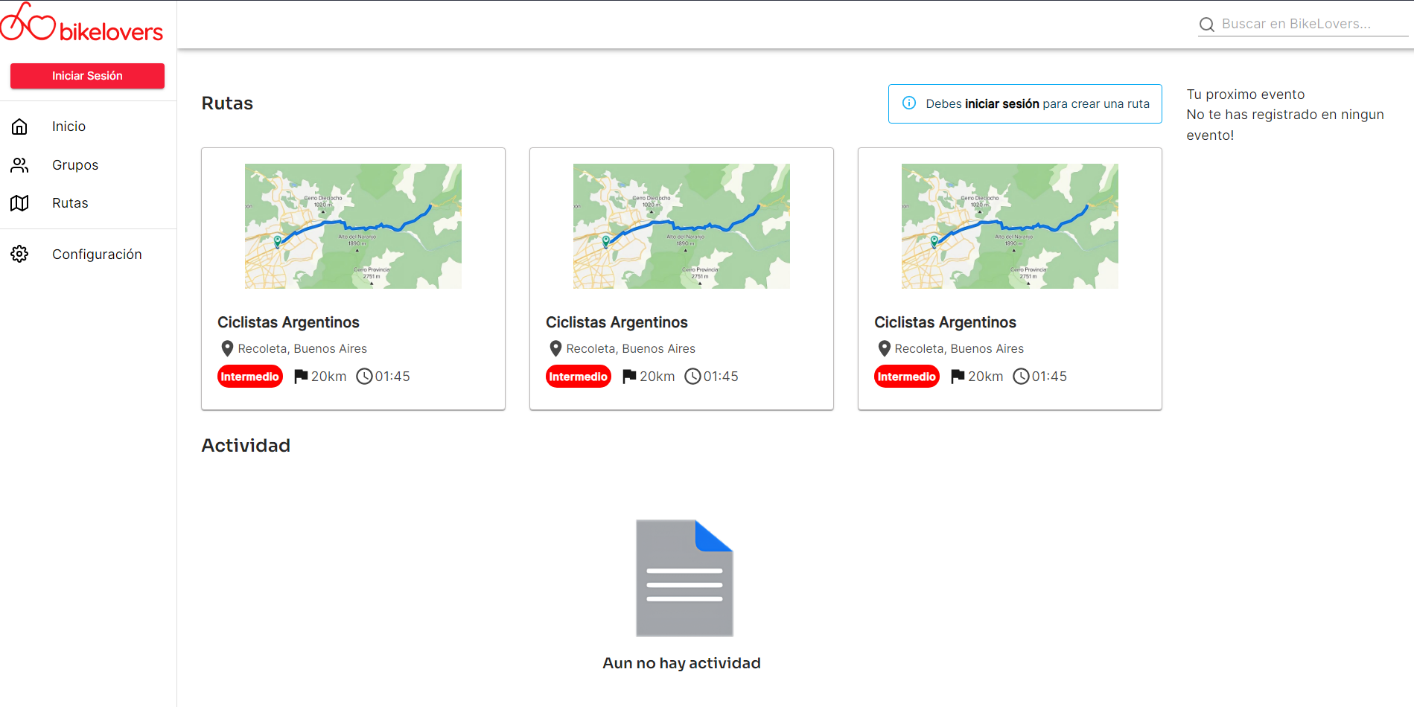Click 'Tu proximo evento' text

[x=1246, y=95]
